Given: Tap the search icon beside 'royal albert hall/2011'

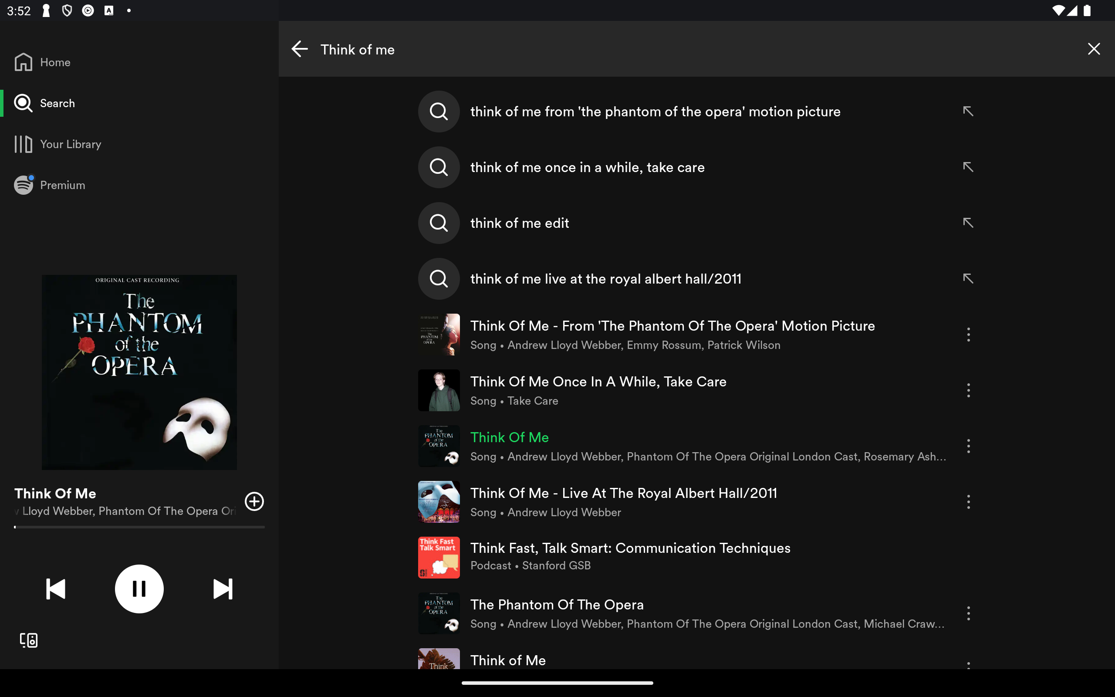Looking at the screenshot, I should coord(439,279).
